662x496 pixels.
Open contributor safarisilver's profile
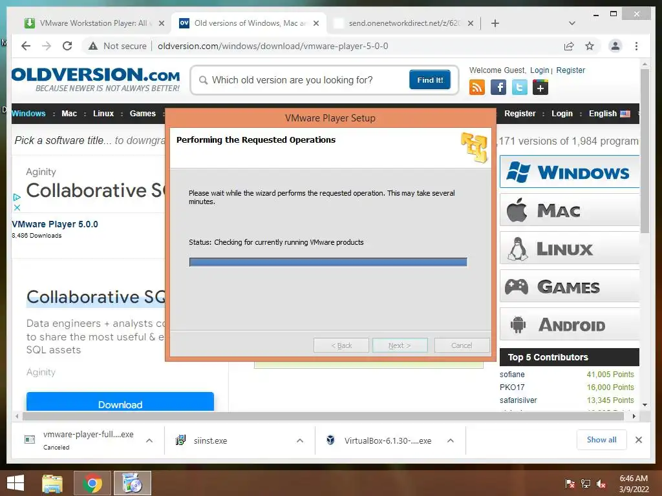pyautogui.click(x=518, y=400)
